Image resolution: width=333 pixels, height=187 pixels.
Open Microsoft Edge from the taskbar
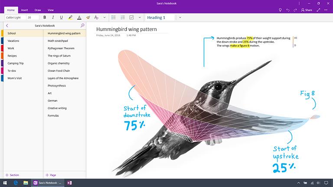coord(16,183)
